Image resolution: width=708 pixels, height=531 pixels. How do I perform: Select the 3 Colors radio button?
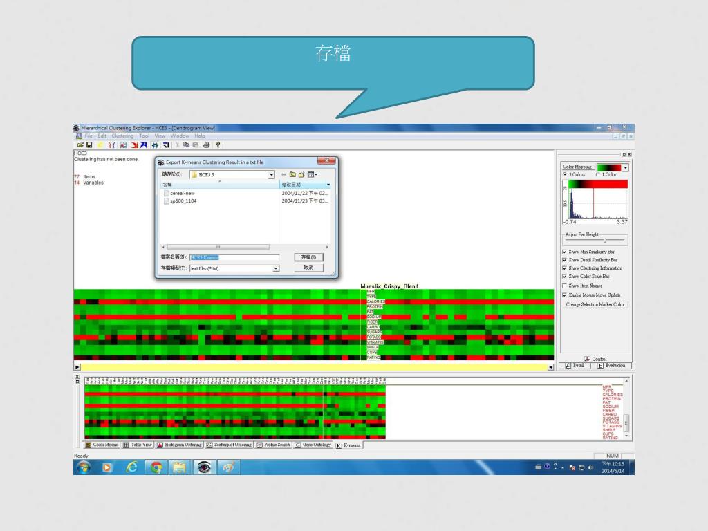(564, 174)
